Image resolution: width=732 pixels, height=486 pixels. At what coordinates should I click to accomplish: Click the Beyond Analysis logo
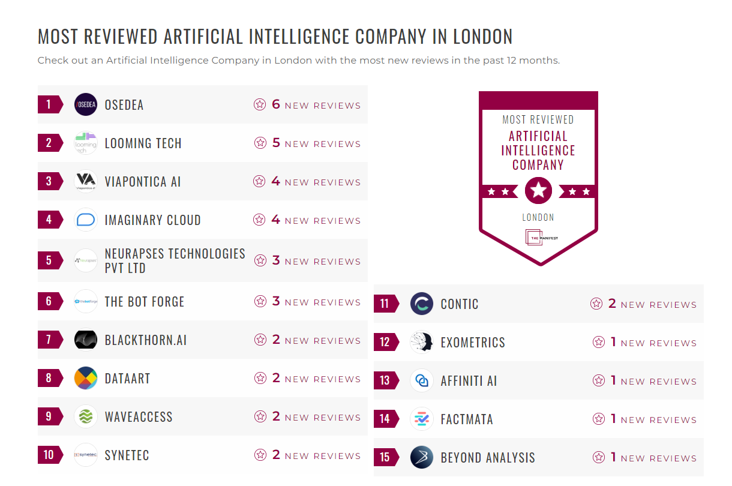coord(422,457)
